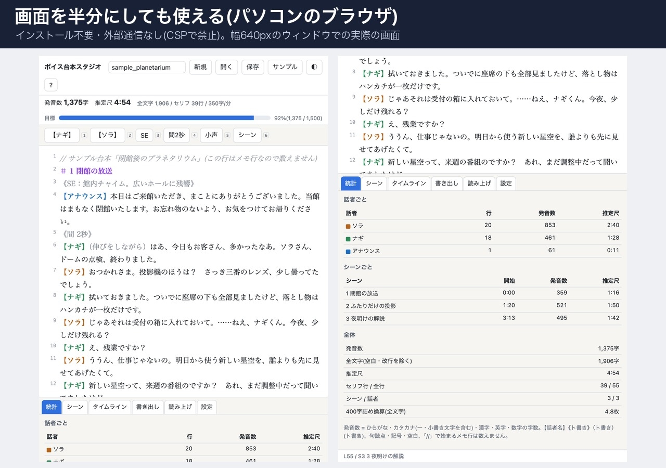Insert a pause with 間2秒

coord(176,135)
